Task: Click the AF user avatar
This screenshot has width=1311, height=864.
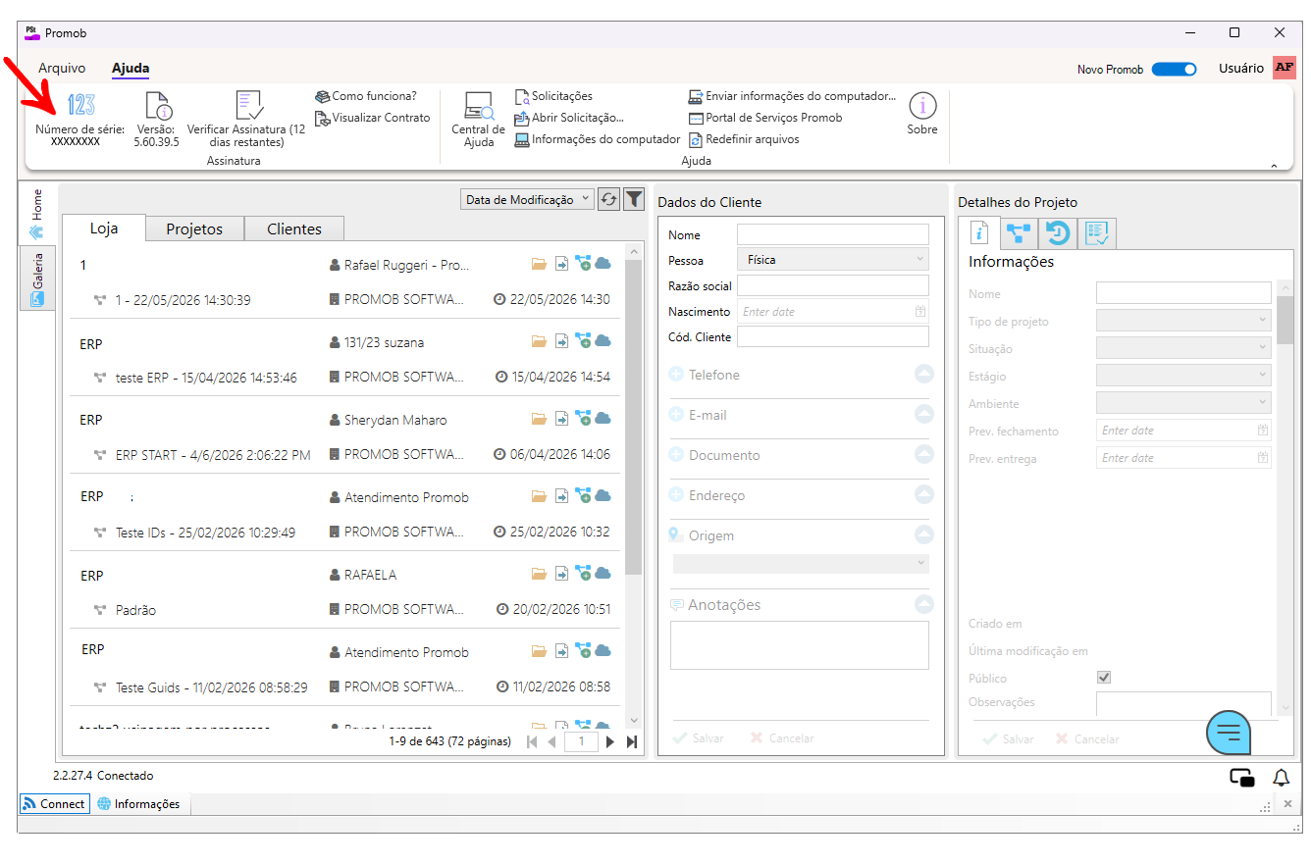Action: (1285, 68)
